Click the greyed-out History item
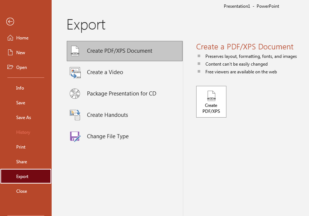The height and width of the screenshot is (216, 309). [x=23, y=132]
